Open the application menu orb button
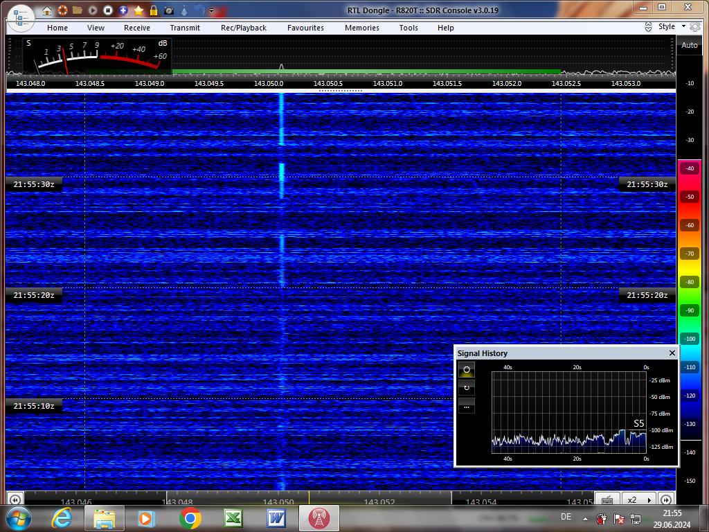This screenshot has height=532, width=709. (21, 18)
